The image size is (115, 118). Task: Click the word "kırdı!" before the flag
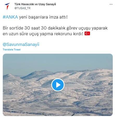(x=78, y=34)
